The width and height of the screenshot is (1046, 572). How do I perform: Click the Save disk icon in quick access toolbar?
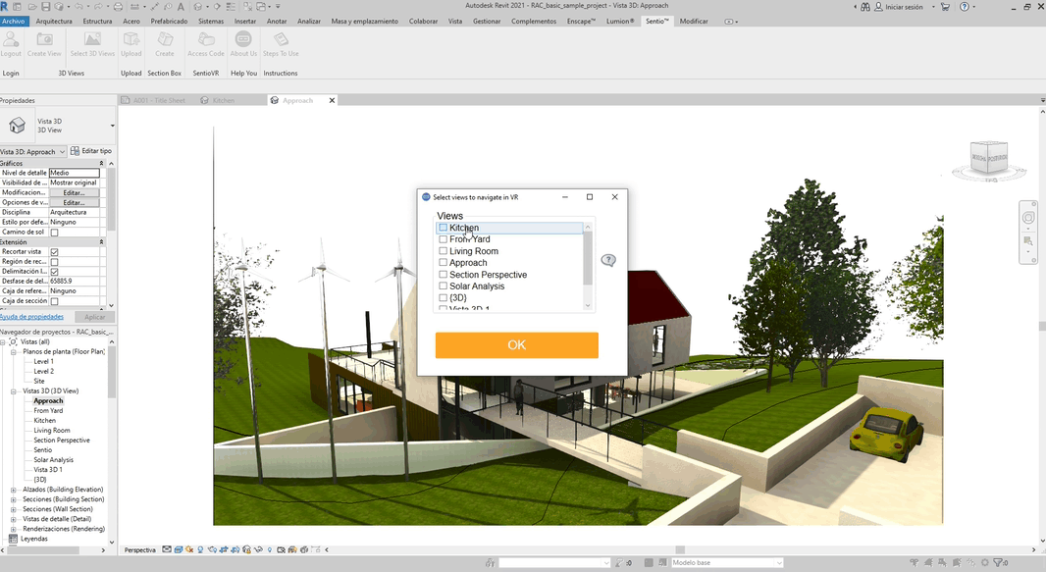tap(46, 7)
